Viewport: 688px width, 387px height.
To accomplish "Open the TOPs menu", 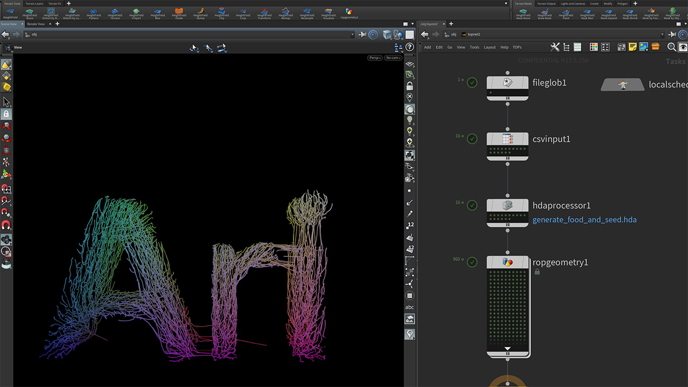I will click(x=517, y=47).
